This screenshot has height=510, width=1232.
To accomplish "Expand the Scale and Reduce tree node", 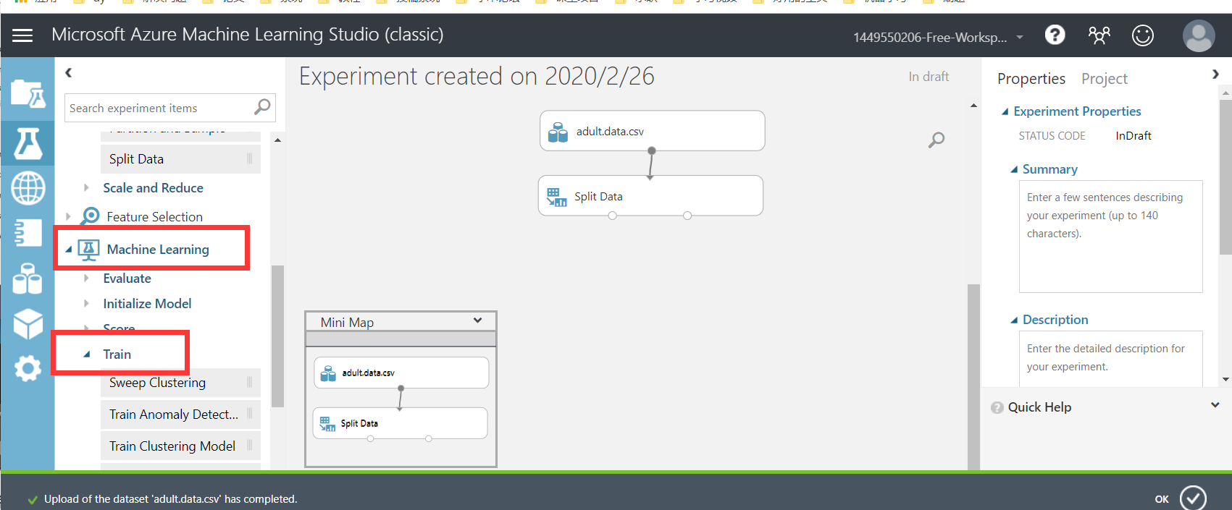I will pos(86,187).
